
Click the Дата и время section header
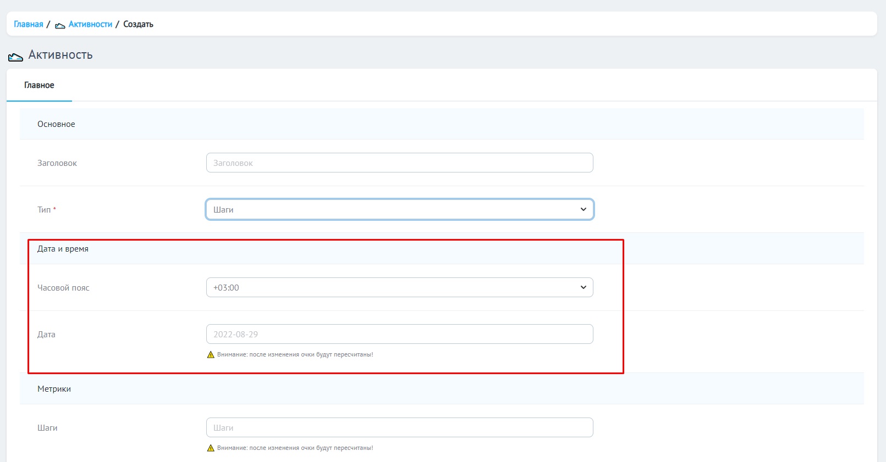[x=63, y=249]
